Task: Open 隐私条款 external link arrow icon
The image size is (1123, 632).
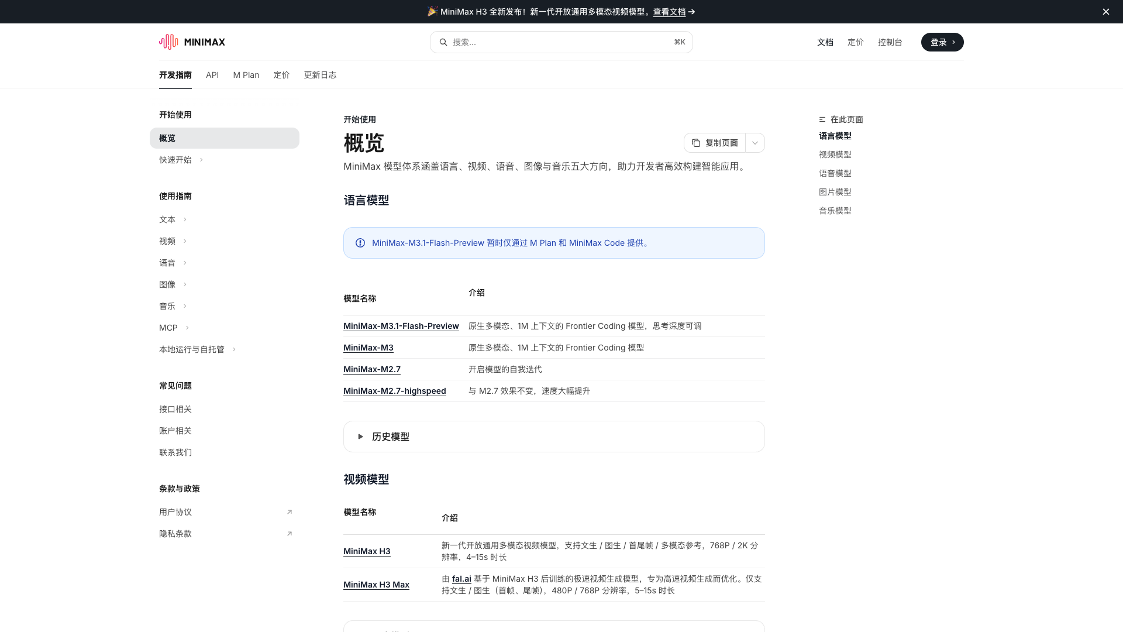Action: tap(290, 534)
